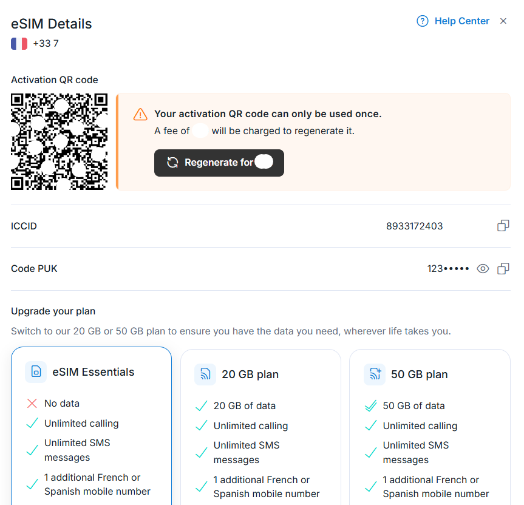Viewport: 524px width, 505px height.
Task: Click the 20 GB plan icon
Action: click(x=205, y=375)
